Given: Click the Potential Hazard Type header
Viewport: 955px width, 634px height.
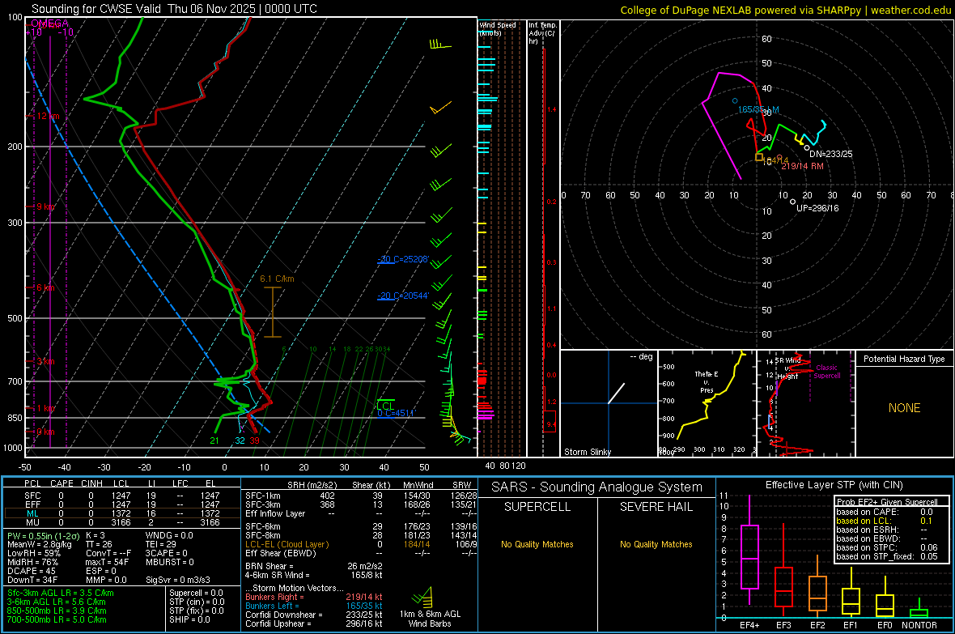Looking at the screenshot, I should [x=904, y=359].
